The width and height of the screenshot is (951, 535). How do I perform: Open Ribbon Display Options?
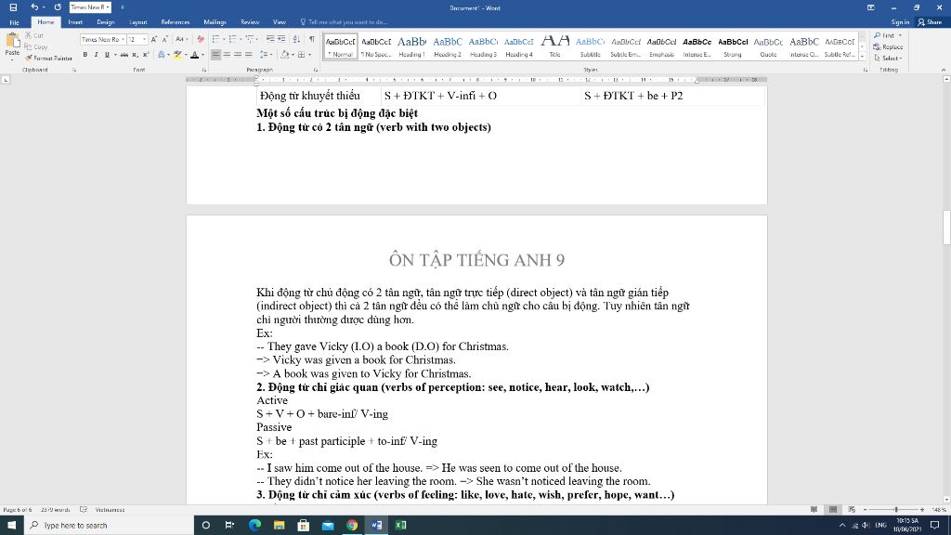coord(871,7)
